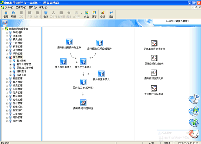Expand the 库存管理 tree node
201x144 pixels.
click(x=7, y=82)
